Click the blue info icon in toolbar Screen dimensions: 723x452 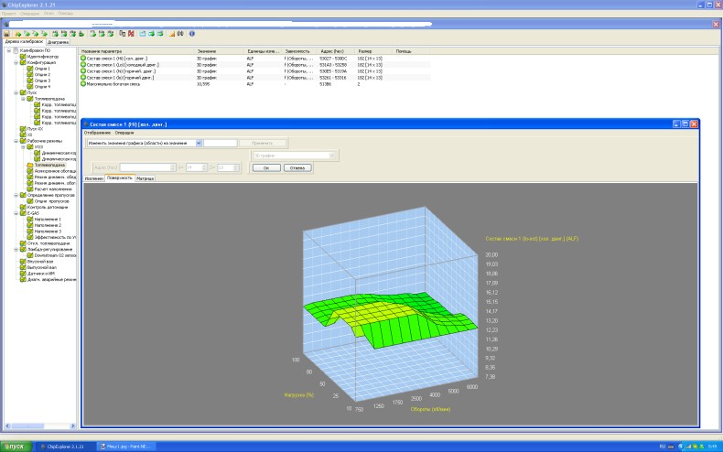(192, 33)
